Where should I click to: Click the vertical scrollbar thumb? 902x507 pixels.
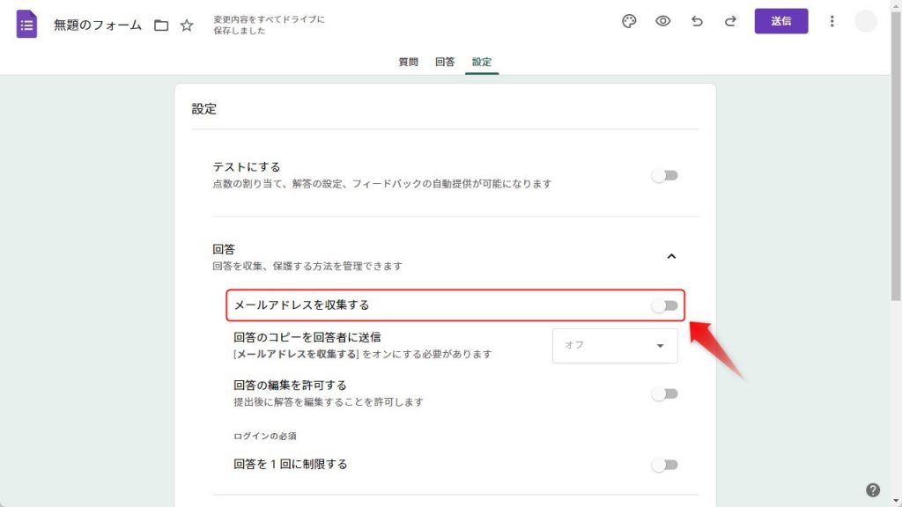click(896, 155)
